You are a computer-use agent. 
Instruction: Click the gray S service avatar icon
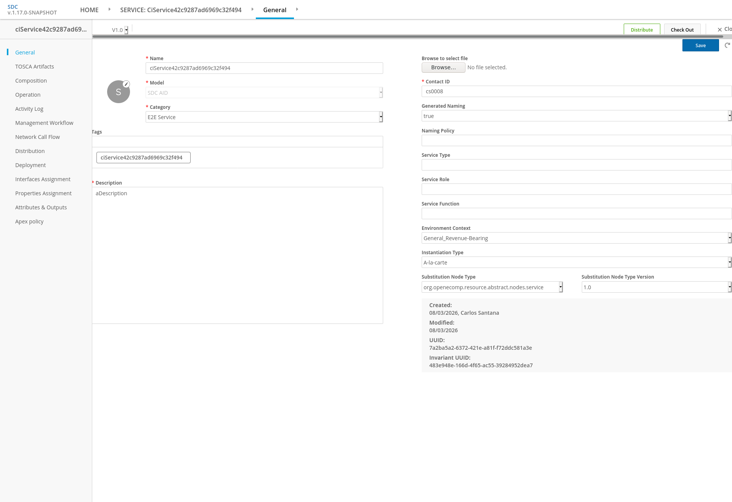[119, 92]
